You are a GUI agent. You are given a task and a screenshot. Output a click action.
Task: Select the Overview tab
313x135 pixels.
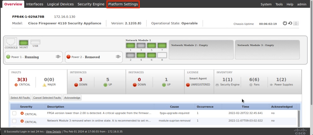tap(13, 4)
